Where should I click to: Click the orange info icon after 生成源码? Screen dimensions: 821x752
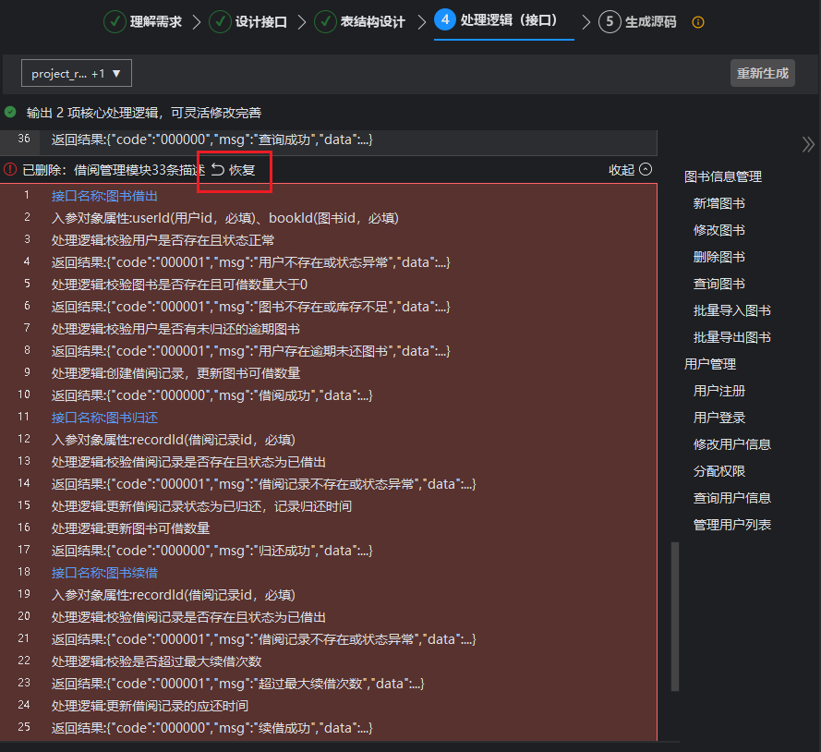(x=698, y=22)
